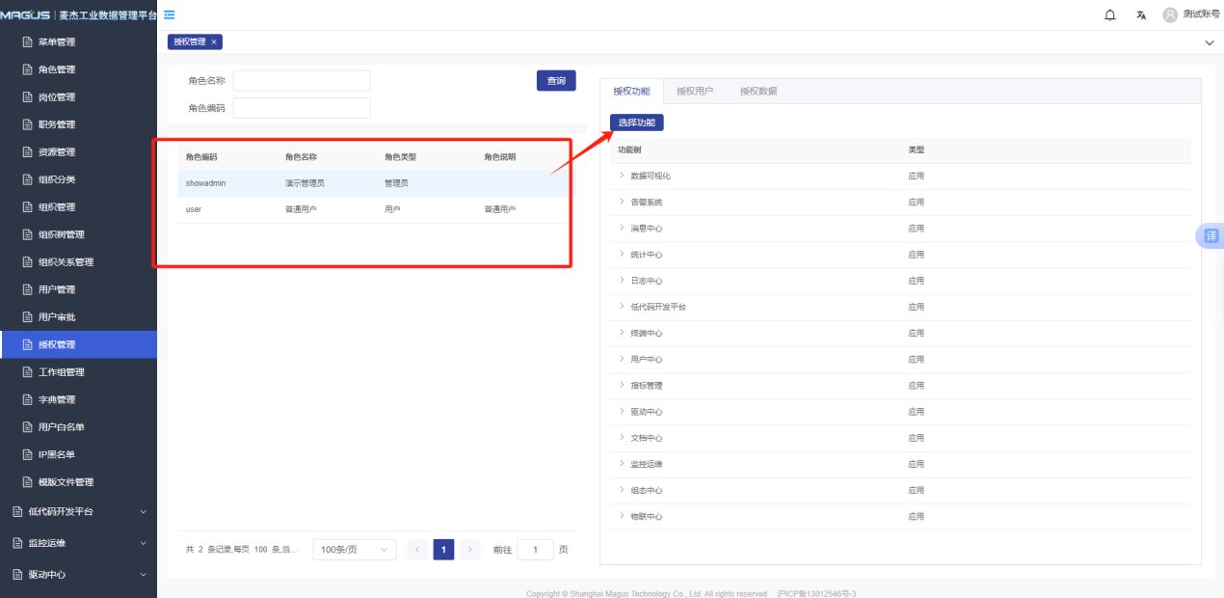Viewport: 1224px width, 598px height.
Task: Click the language translation icon in header
Action: click(1141, 14)
